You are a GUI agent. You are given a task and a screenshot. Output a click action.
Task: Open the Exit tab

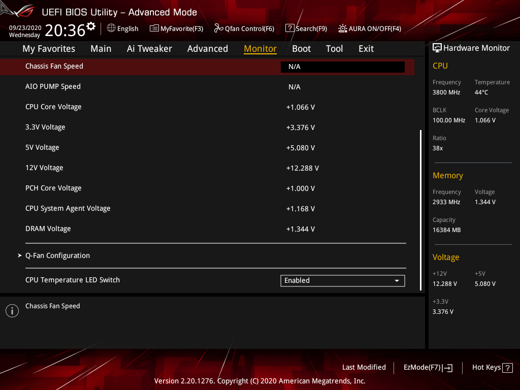click(366, 49)
